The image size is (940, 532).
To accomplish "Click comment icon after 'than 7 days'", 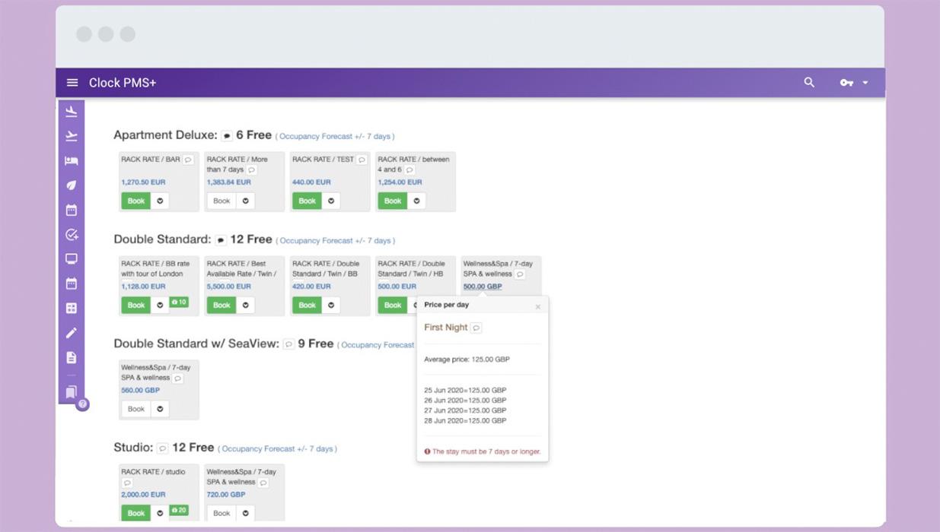I will [252, 170].
